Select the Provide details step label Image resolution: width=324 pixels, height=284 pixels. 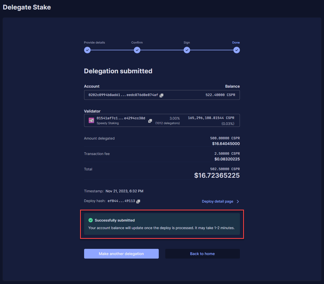coord(94,42)
